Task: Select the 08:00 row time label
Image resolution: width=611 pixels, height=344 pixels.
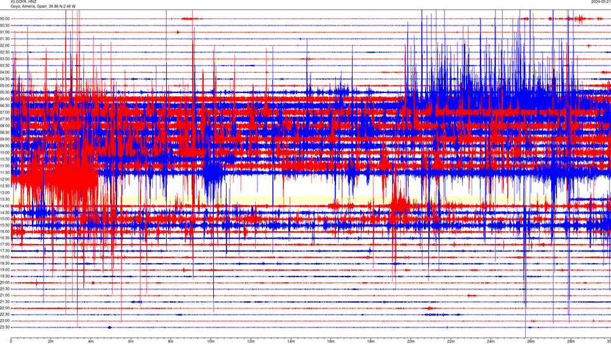Action: pos(5,125)
